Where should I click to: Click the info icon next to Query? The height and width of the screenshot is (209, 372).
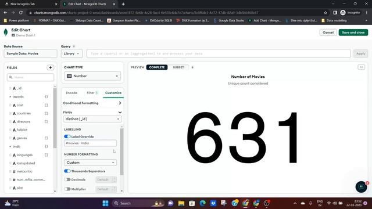[74, 46]
